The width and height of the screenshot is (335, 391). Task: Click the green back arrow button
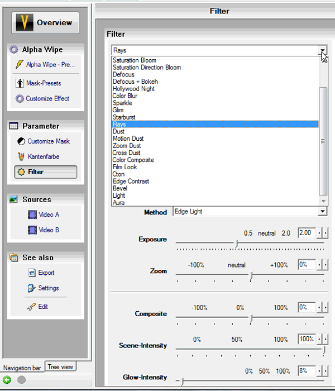7,380
